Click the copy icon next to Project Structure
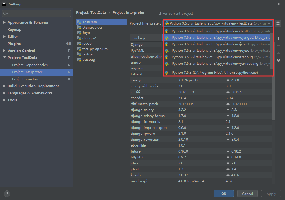 (69, 79)
